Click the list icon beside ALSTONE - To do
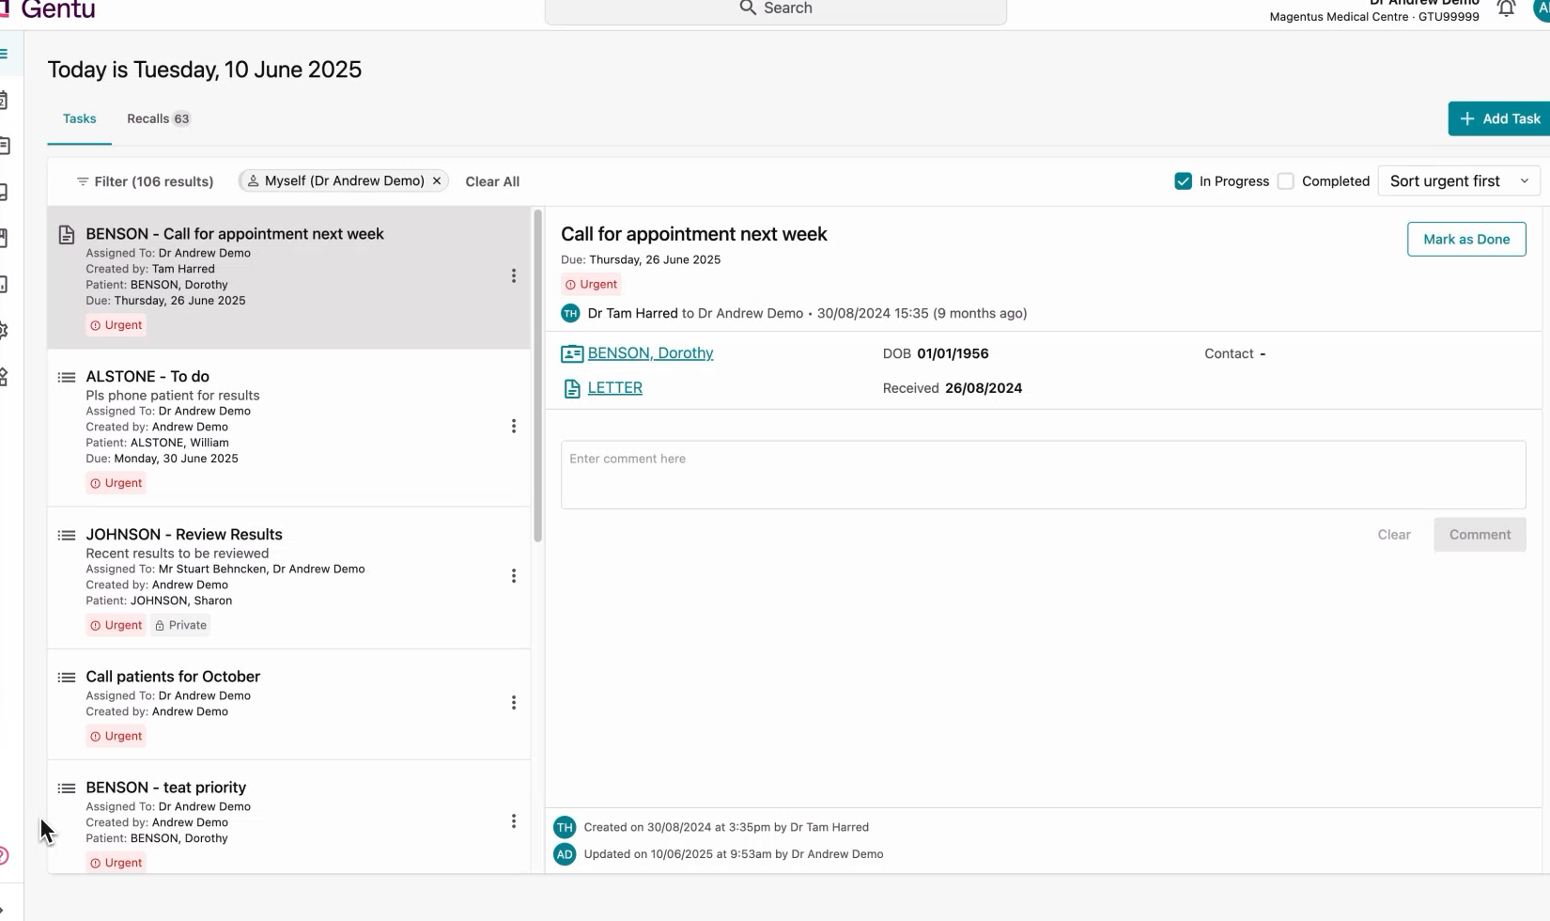Viewport: 1550px width, 921px height. coord(67,377)
